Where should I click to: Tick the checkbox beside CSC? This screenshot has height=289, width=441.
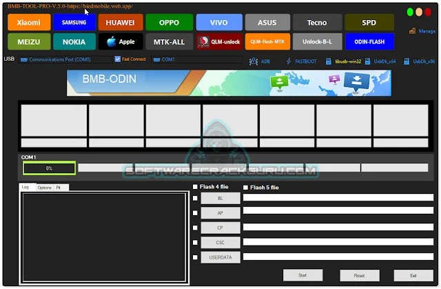coord(195,243)
